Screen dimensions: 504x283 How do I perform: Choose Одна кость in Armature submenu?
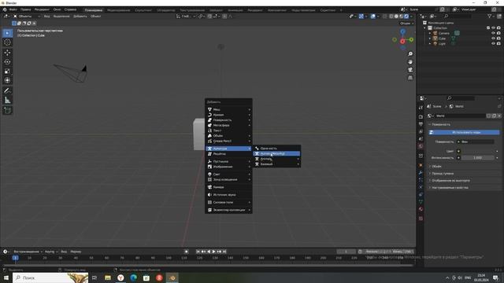point(276,149)
